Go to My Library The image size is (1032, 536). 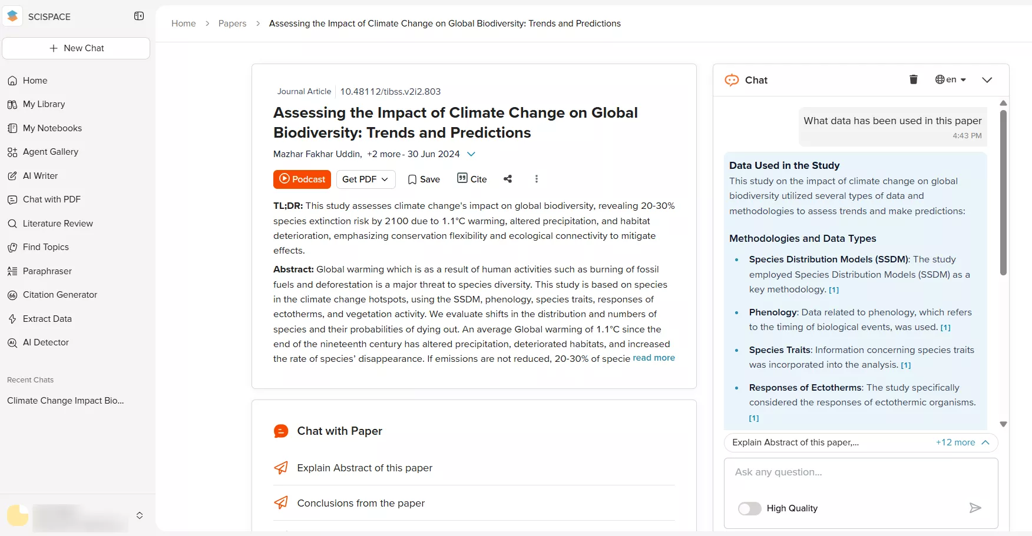[44, 104]
